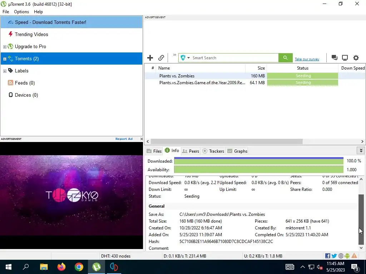Switch to the Trackers tab
The image size is (366, 274).
tap(213, 151)
